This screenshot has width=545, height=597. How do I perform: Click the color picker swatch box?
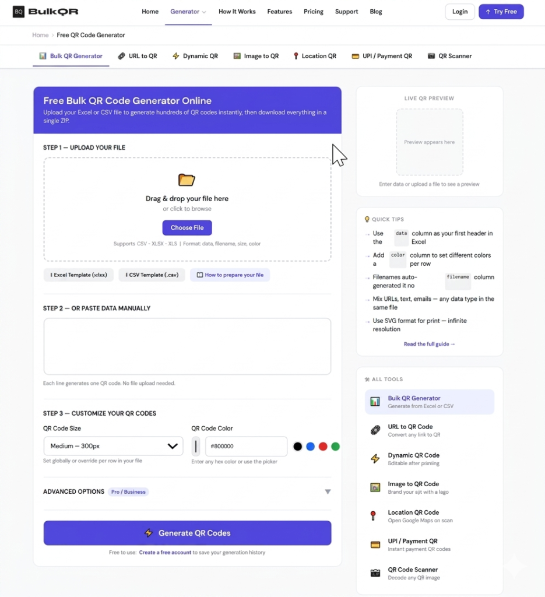coord(196,446)
